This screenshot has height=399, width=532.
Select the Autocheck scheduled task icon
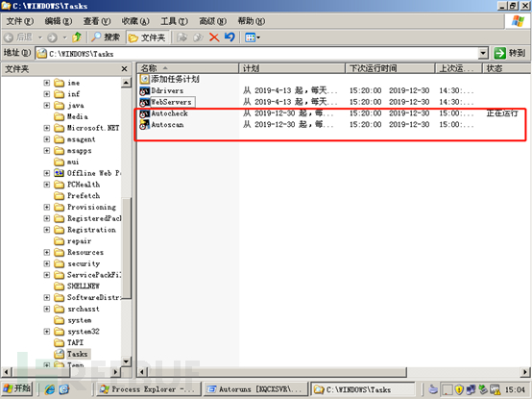point(145,113)
